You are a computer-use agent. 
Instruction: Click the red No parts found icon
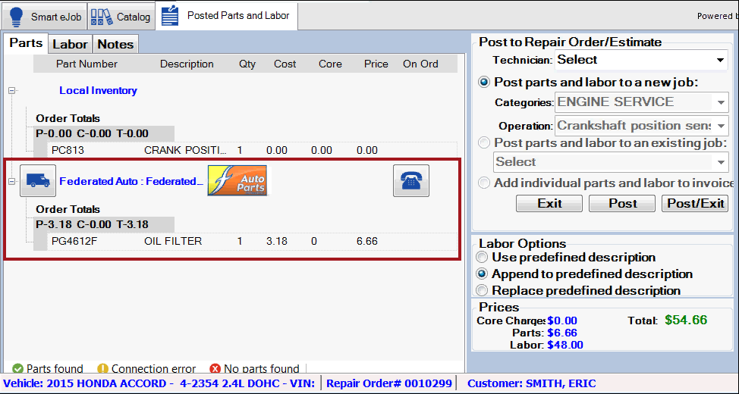[215, 368]
